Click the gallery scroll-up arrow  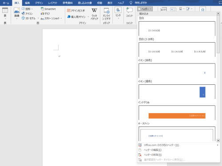(x=218, y=13)
